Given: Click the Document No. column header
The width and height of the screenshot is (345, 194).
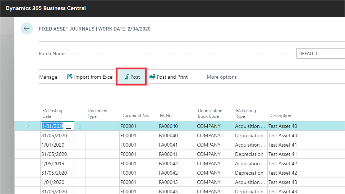Looking at the screenshot, I should (x=135, y=116).
